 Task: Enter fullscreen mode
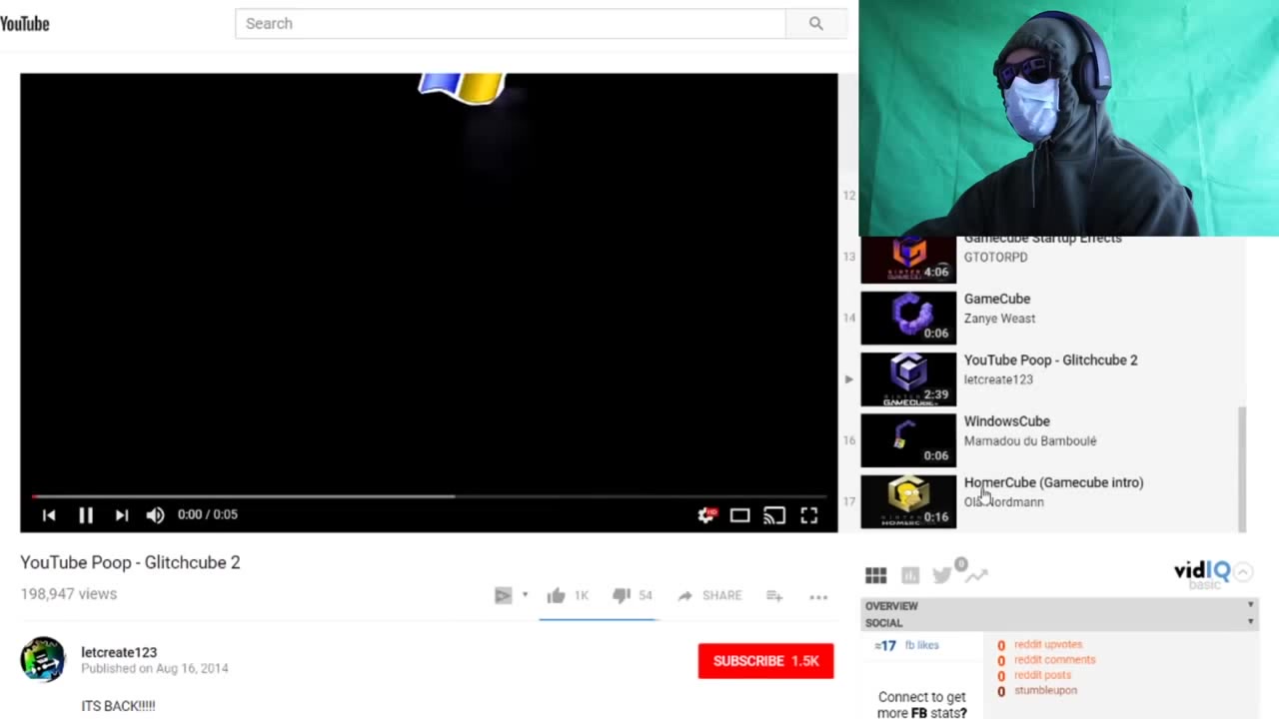(x=809, y=515)
